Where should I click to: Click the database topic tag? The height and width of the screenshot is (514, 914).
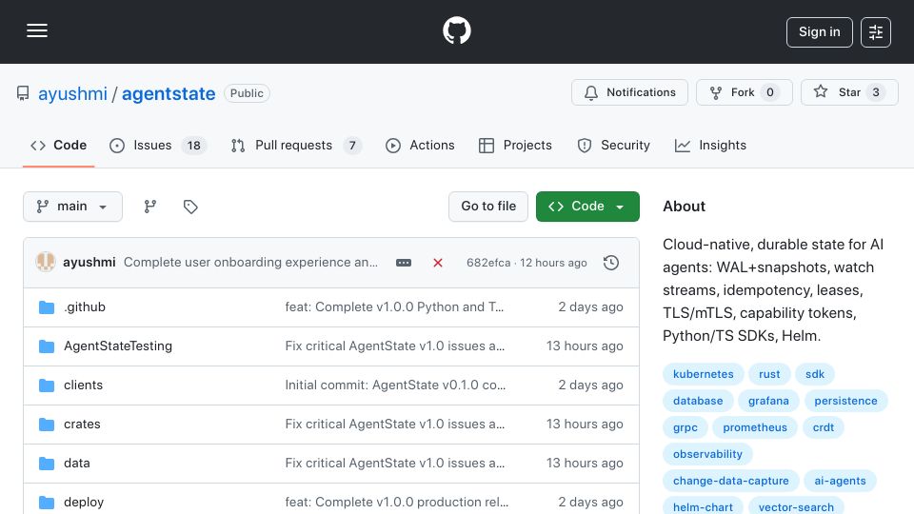click(x=698, y=401)
